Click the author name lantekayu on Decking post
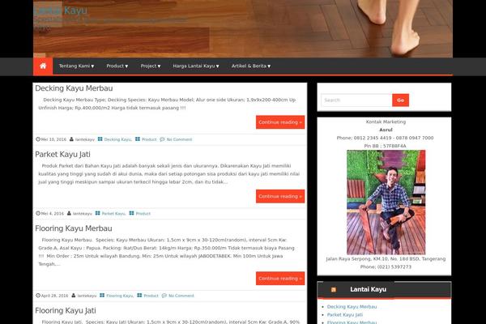 (85, 139)
